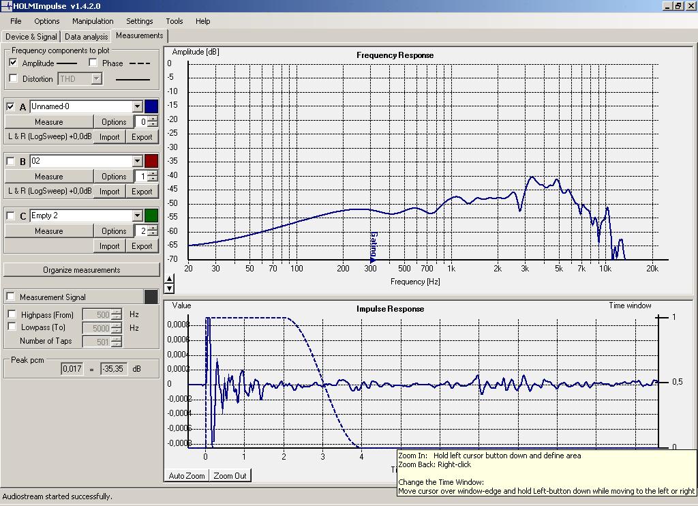Enable the Distortion checkbox

[14, 78]
